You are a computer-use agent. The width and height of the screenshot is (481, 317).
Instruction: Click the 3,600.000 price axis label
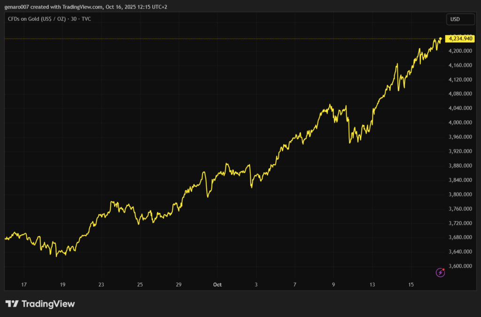tap(460, 266)
